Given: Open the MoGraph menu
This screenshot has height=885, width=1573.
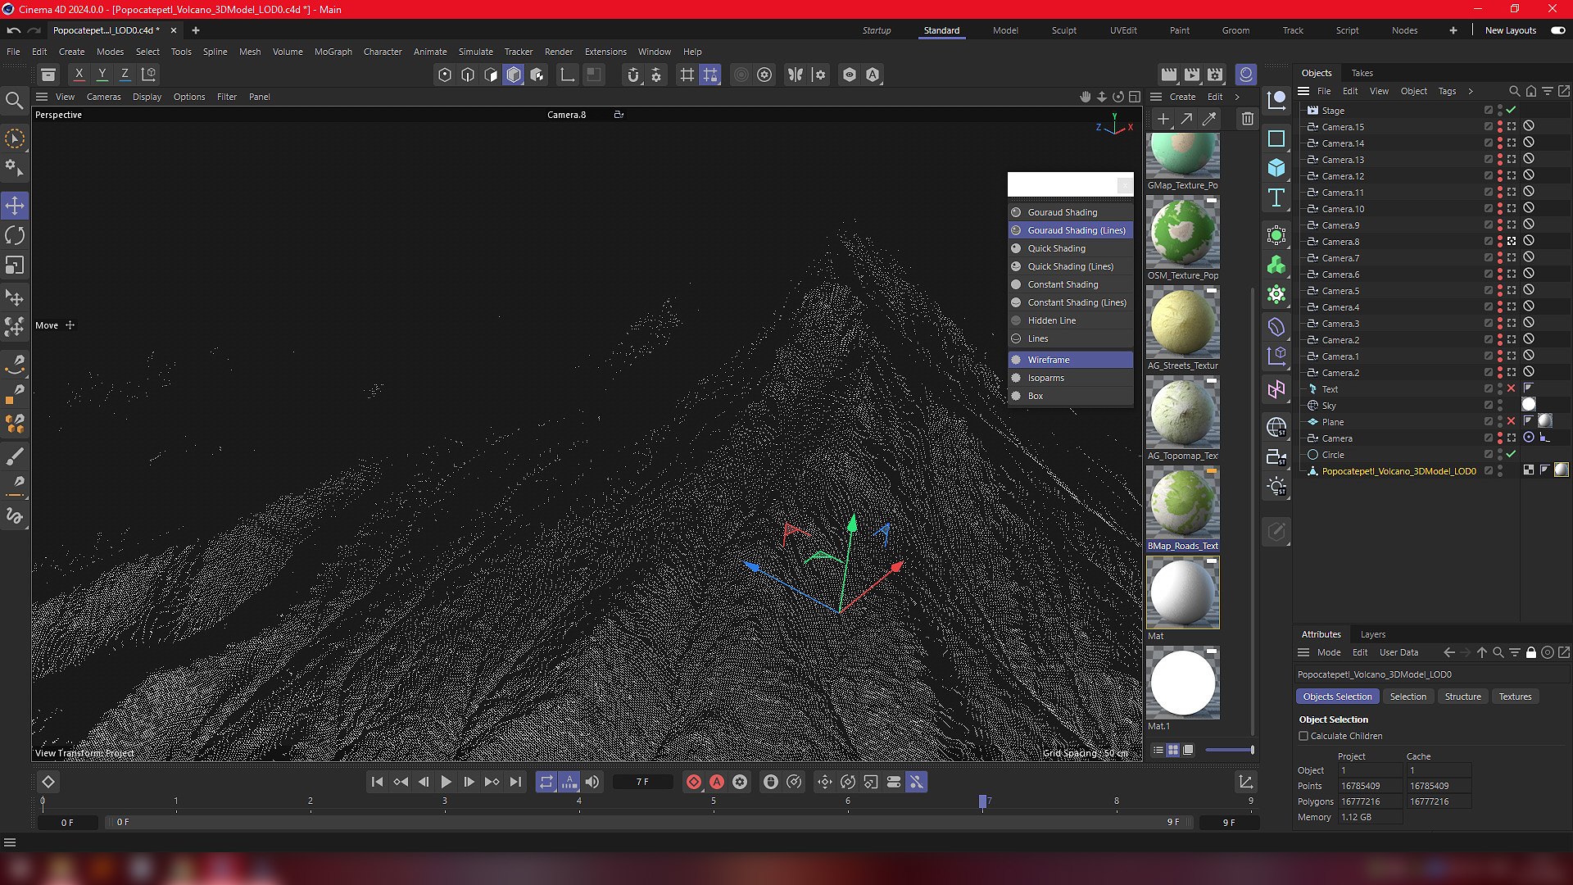Looking at the screenshot, I should point(333,52).
